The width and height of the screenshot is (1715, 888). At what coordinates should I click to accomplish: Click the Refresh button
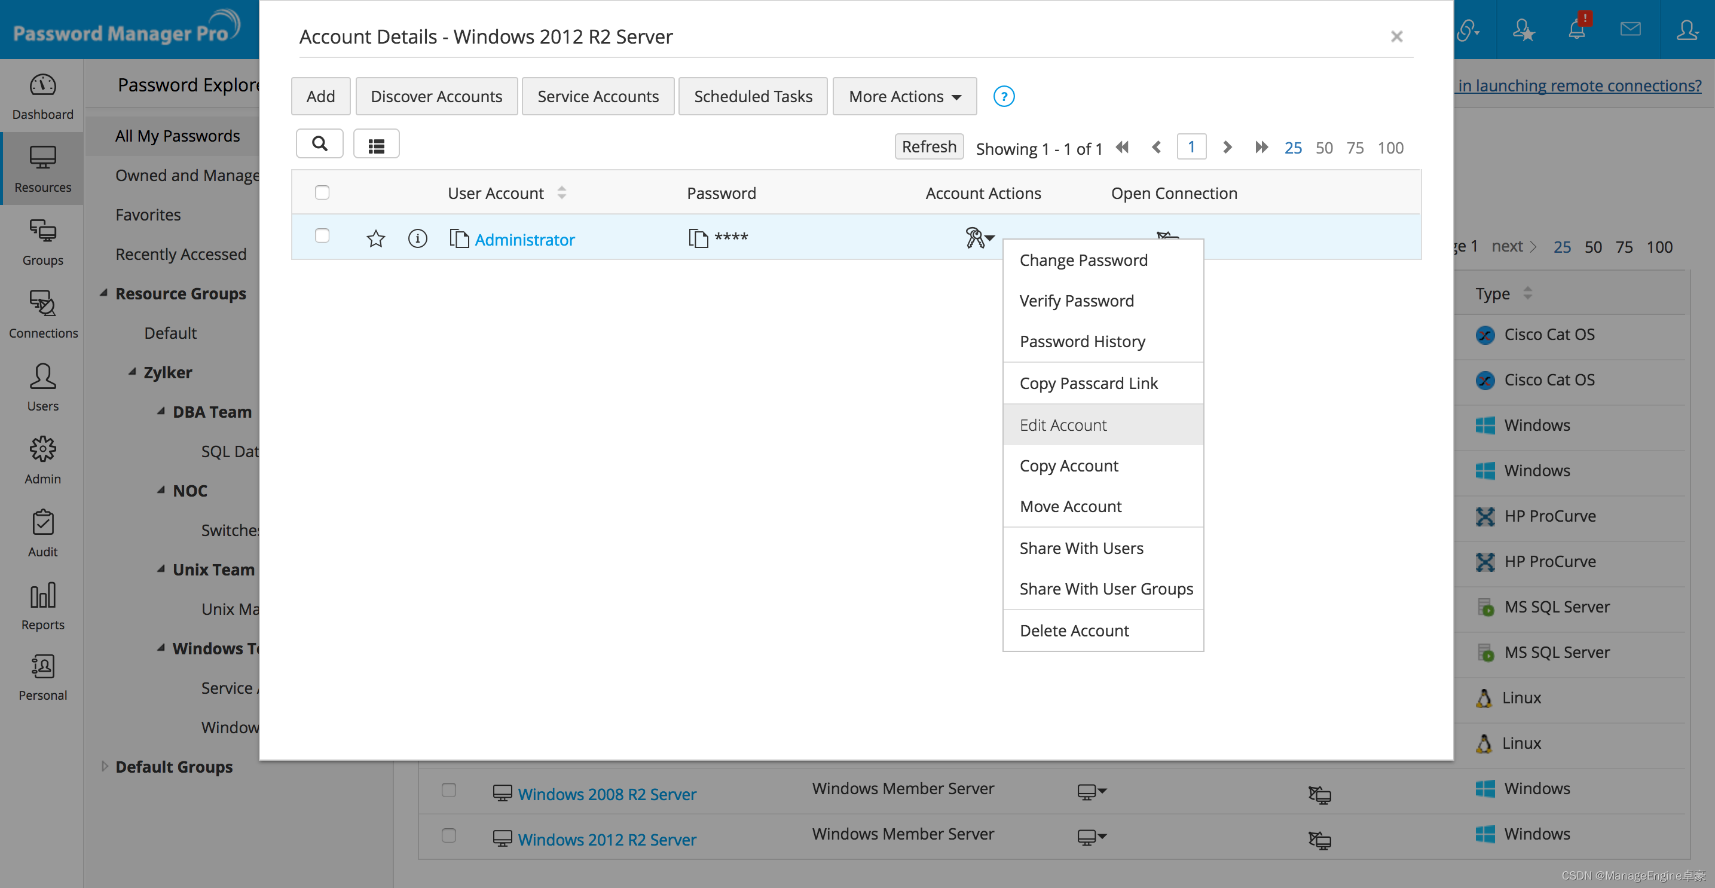coord(929,147)
